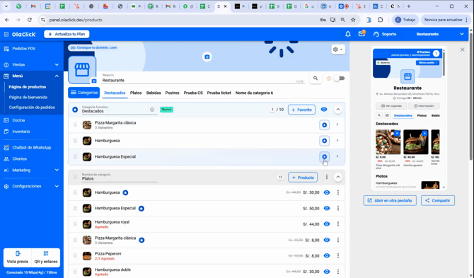Close the mobile preview panel
This screenshot has height=278, width=474.
pyautogui.click(x=462, y=50)
